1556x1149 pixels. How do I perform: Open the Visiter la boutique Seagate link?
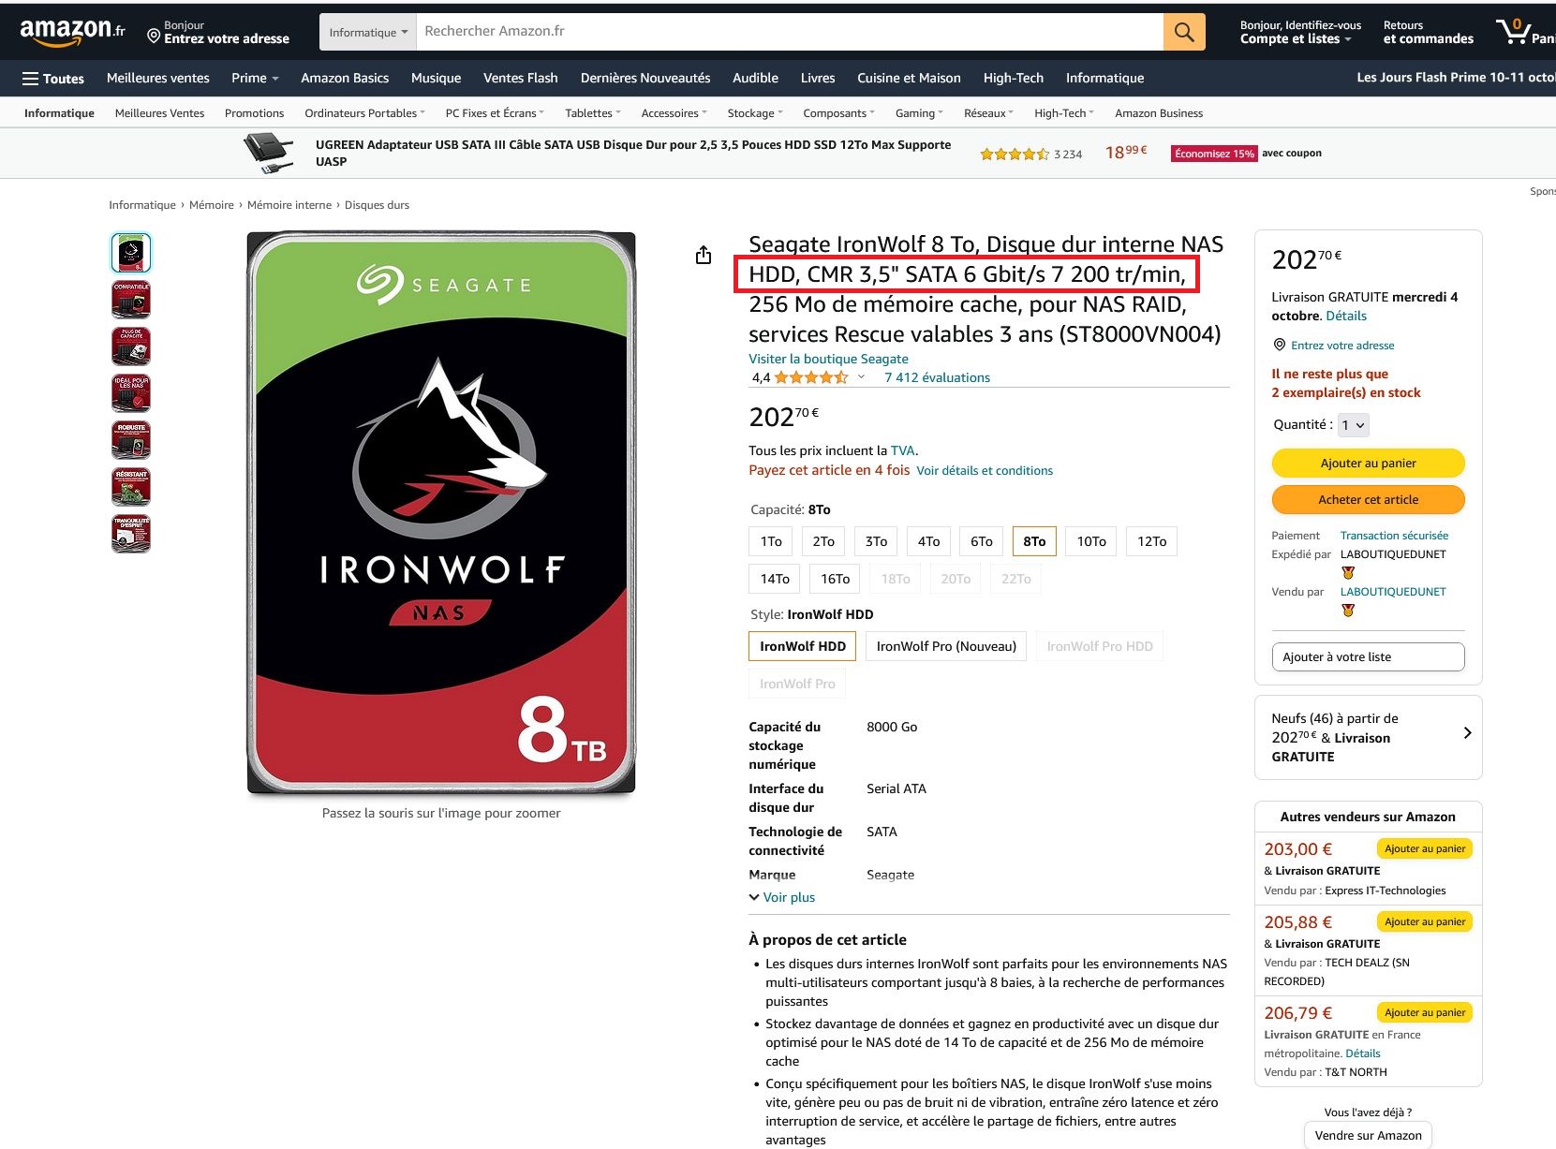click(828, 359)
